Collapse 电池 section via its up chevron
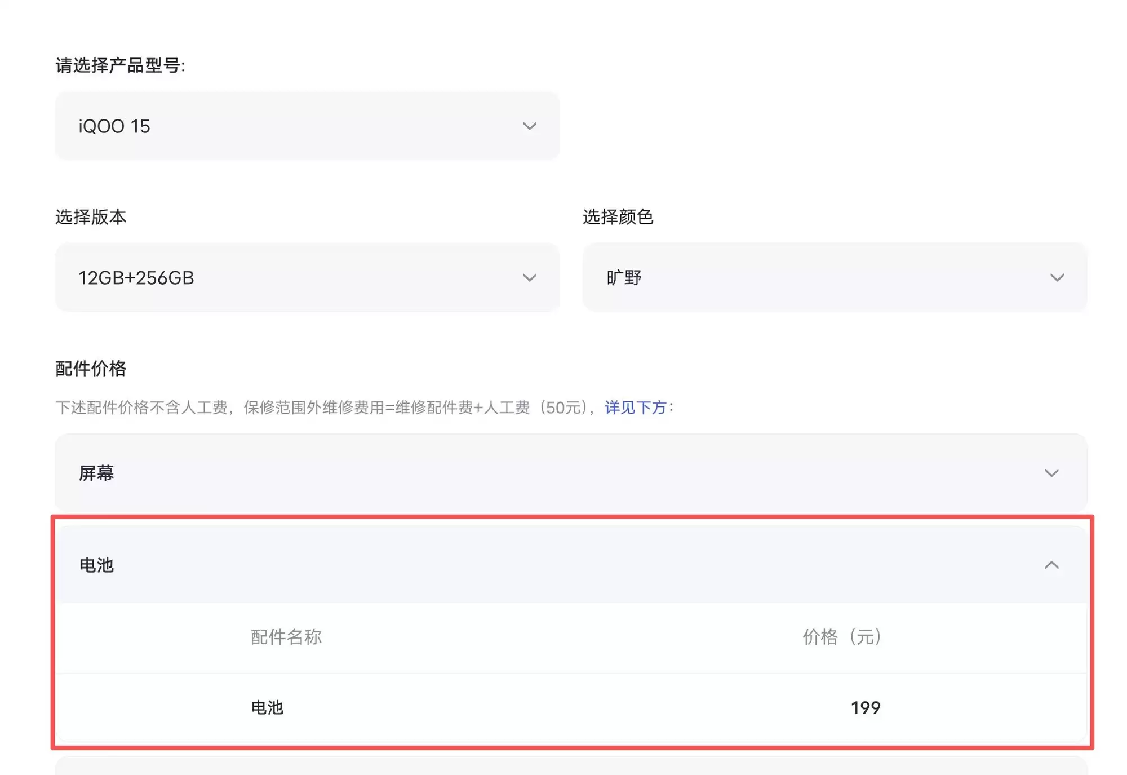This screenshot has width=1127, height=775. tap(1051, 565)
